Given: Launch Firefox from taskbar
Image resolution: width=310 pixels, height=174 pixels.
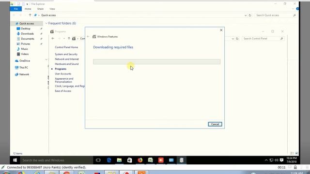Looking at the screenshot, I should (140, 160).
